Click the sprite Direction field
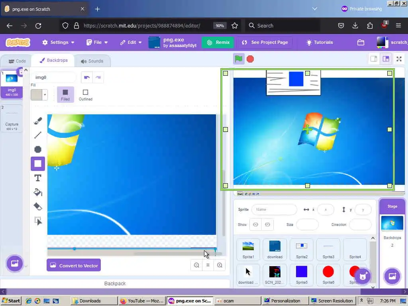408x306 pixels. (360, 225)
